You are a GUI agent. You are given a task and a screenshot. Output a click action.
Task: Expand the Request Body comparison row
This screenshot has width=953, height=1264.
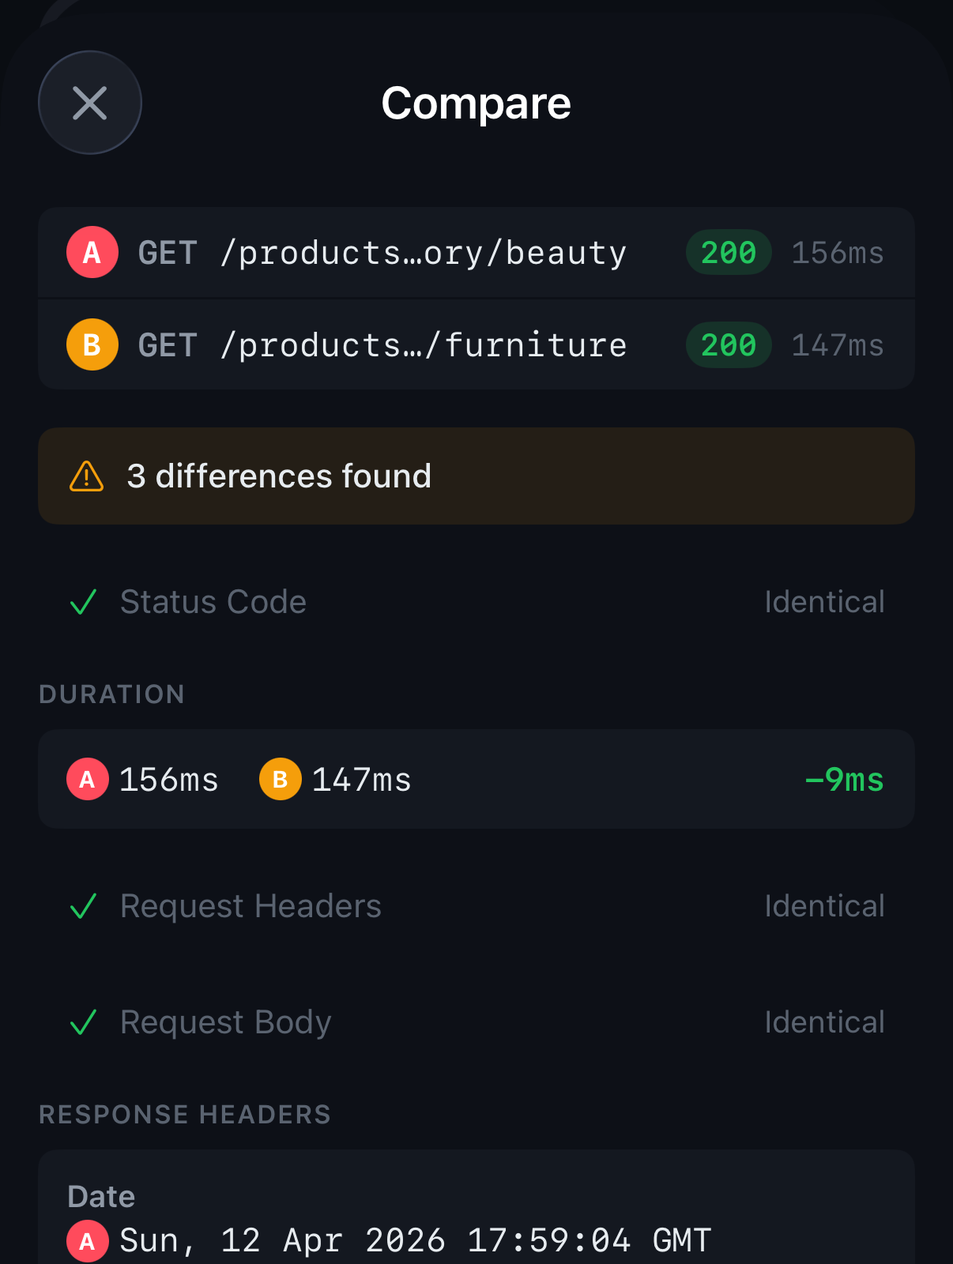pos(476,1022)
